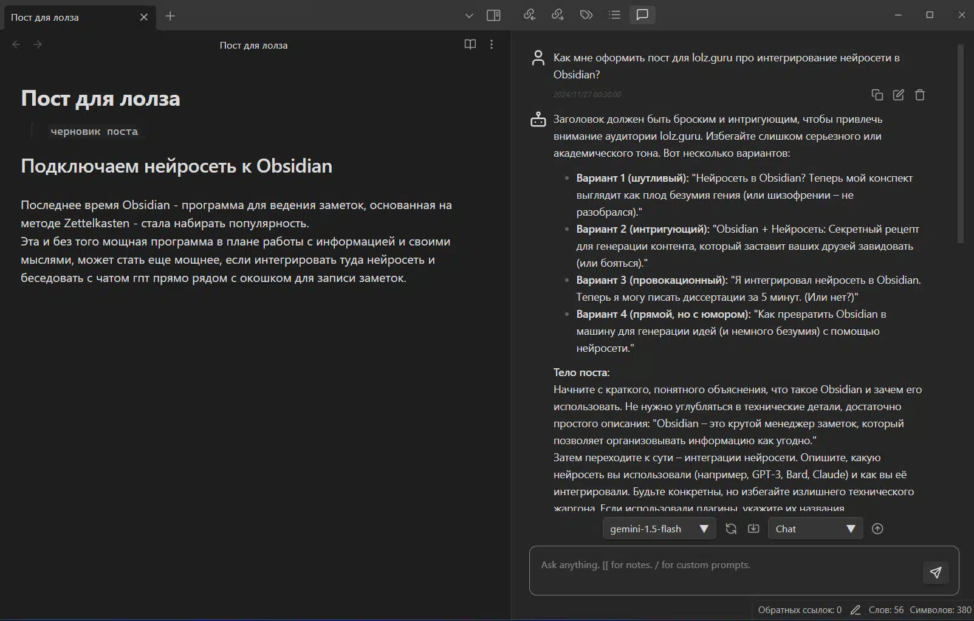
Task: Toggle reading view with book icon
Action: pos(470,44)
